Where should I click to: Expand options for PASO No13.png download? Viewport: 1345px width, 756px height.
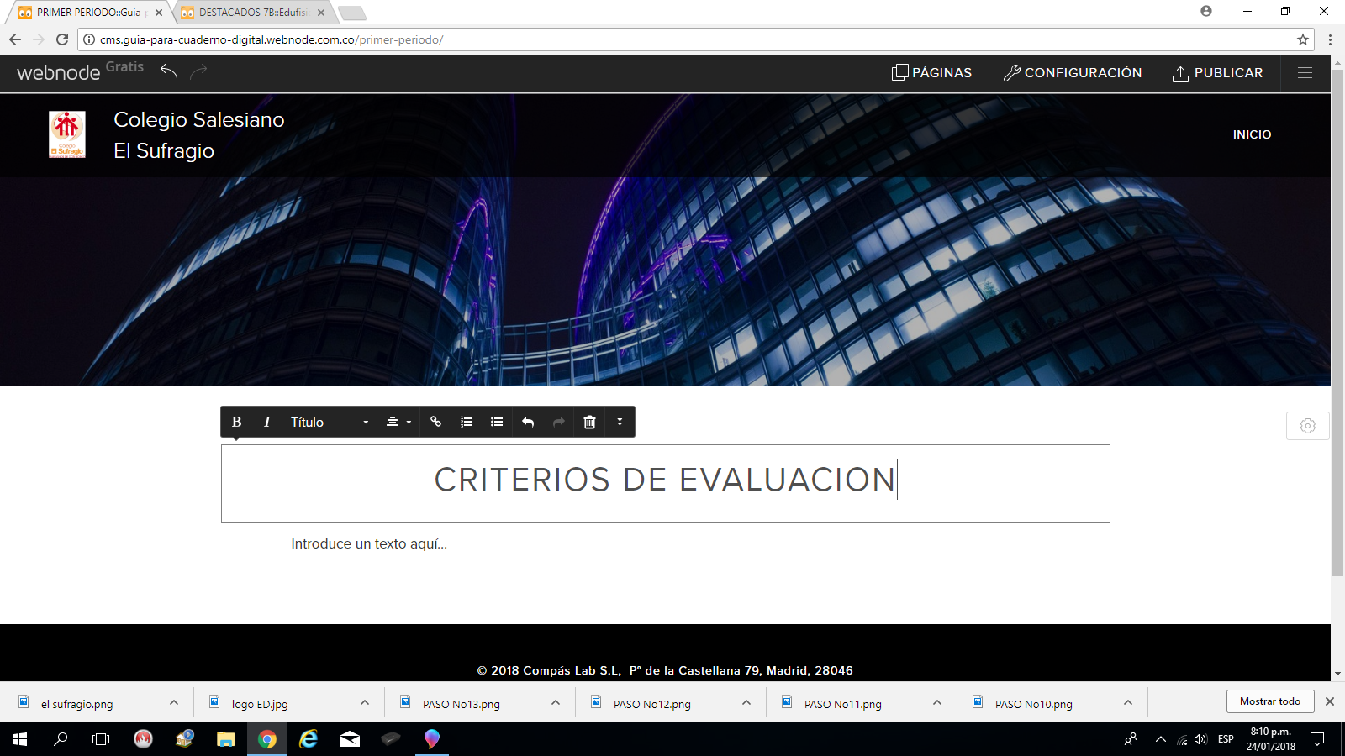pyautogui.click(x=556, y=702)
